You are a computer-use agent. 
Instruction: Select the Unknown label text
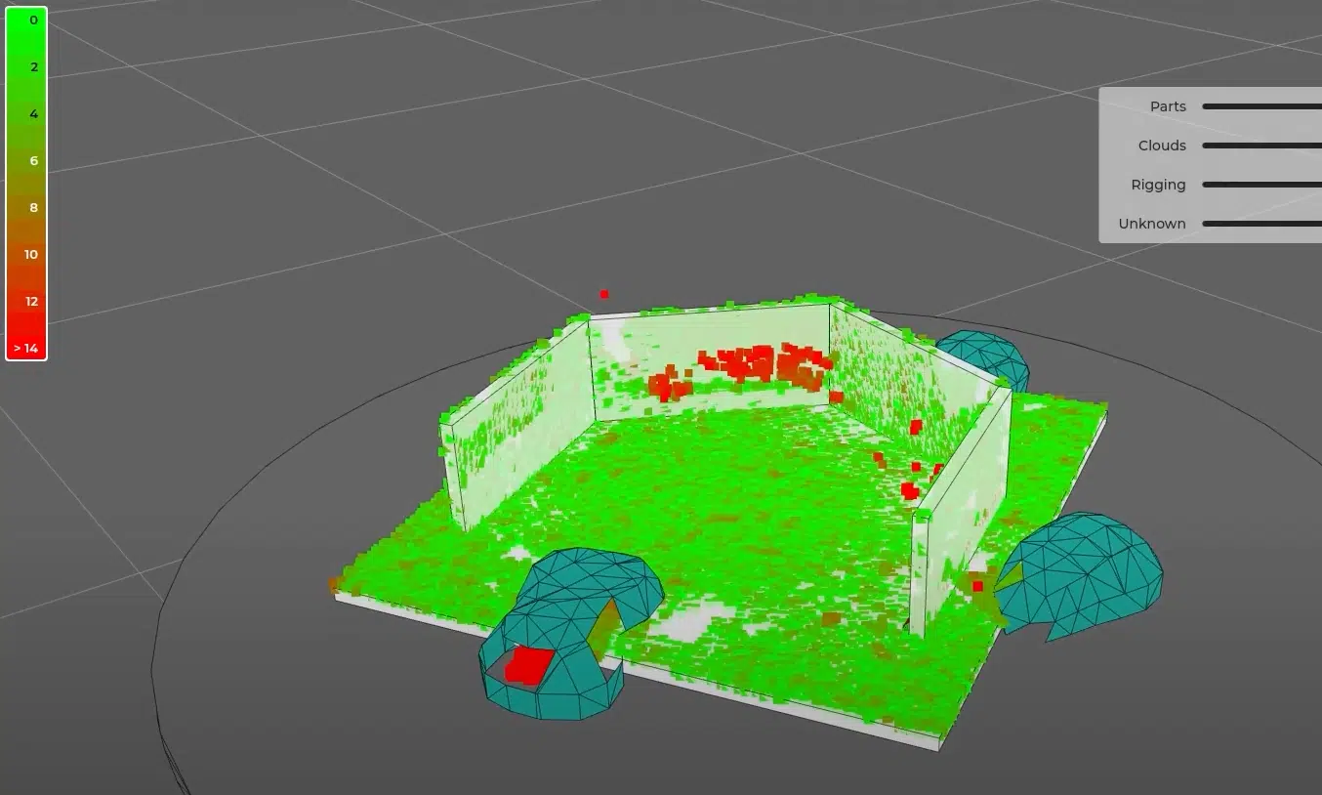coord(1152,224)
